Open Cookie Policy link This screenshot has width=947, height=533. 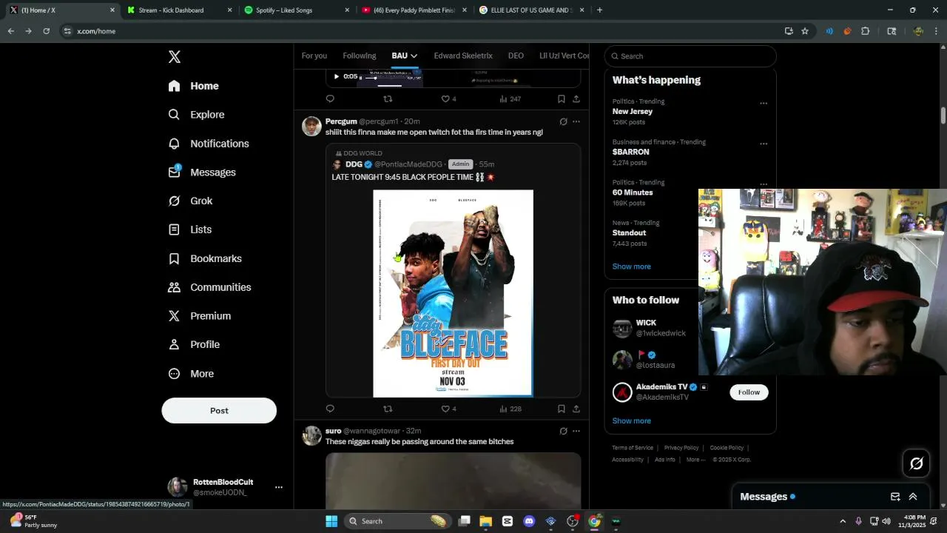pos(727,448)
